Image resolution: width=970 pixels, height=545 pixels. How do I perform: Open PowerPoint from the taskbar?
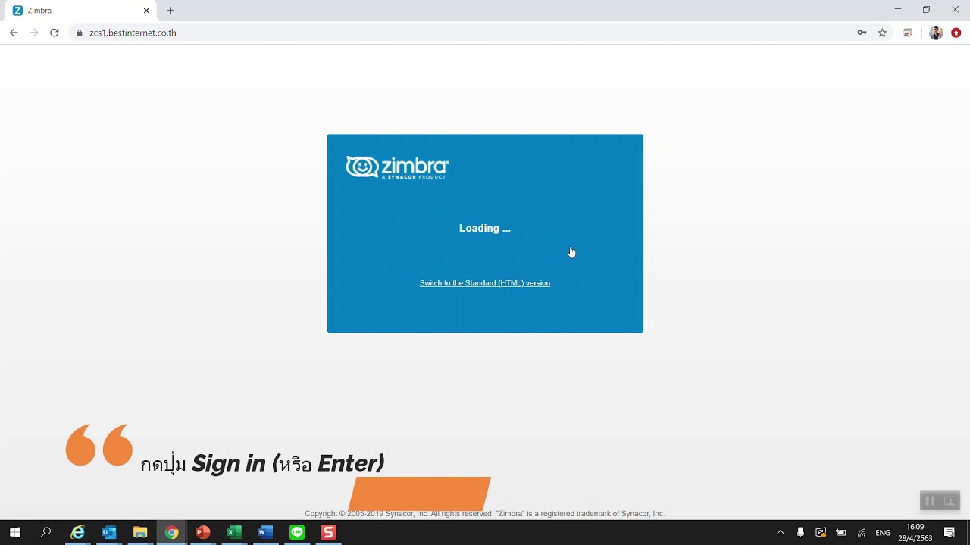(203, 532)
